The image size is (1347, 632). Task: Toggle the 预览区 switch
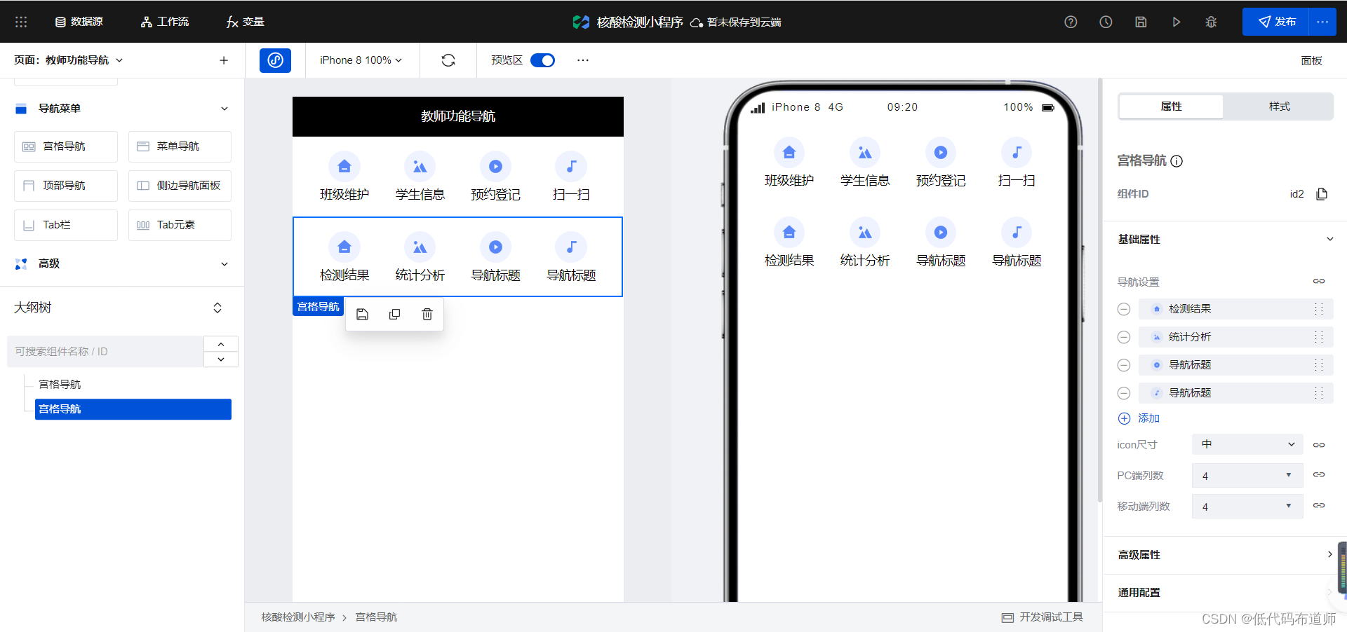pyautogui.click(x=542, y=60)
